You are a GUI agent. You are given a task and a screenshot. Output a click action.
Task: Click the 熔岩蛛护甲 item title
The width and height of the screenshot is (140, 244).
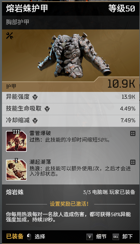point(27,9)
